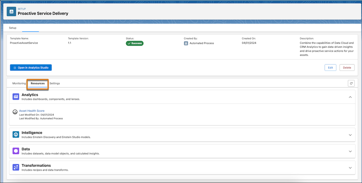Click Last Modified On: 04/01/2024 text
Screen dimensions: 362x183
tap(37, 115)
